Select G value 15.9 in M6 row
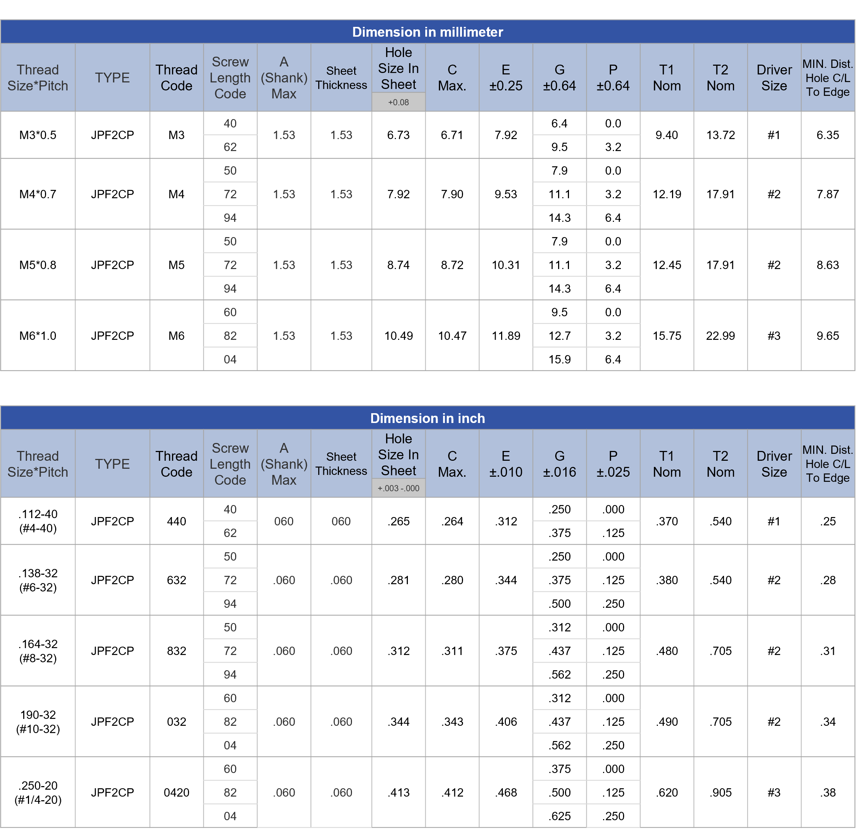 pos(560,359)
